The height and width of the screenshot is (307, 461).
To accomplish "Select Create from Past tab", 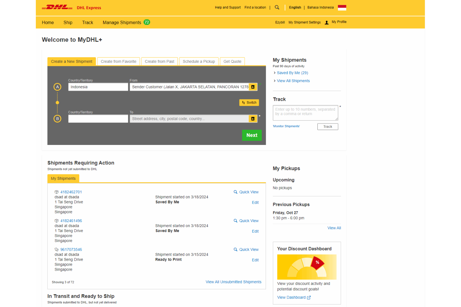I will (159, 62).
